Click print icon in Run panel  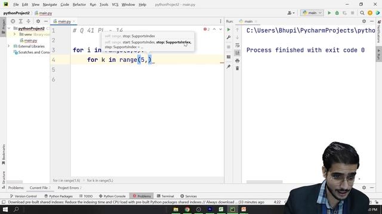click(x=238, y=61)
